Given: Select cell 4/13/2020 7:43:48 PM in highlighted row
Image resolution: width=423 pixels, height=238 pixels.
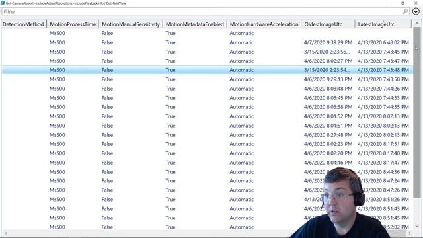Looking at the screenshot, I should (383, 70).
